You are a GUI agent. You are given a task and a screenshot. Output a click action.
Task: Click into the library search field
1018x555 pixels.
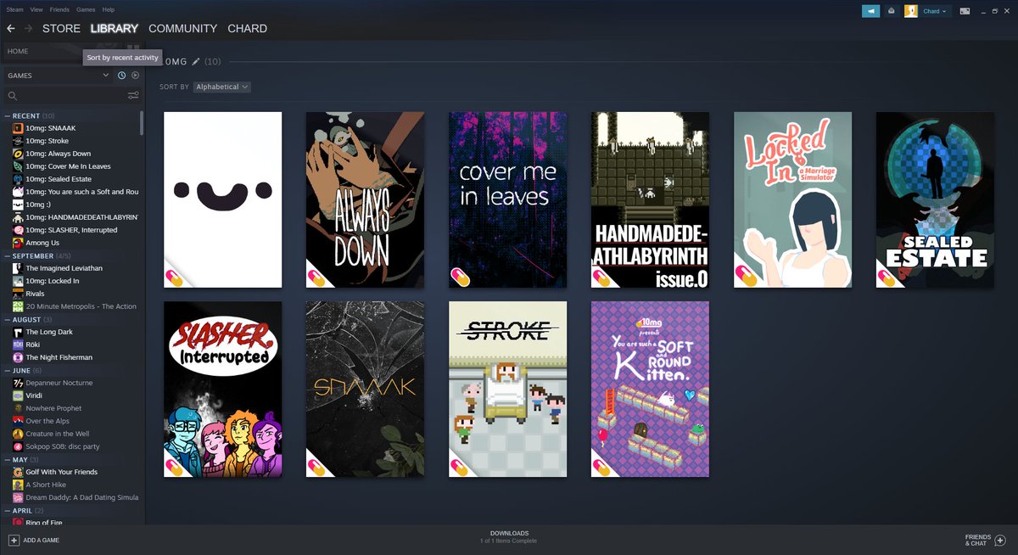pyautogui.click(x=72, y=96)
